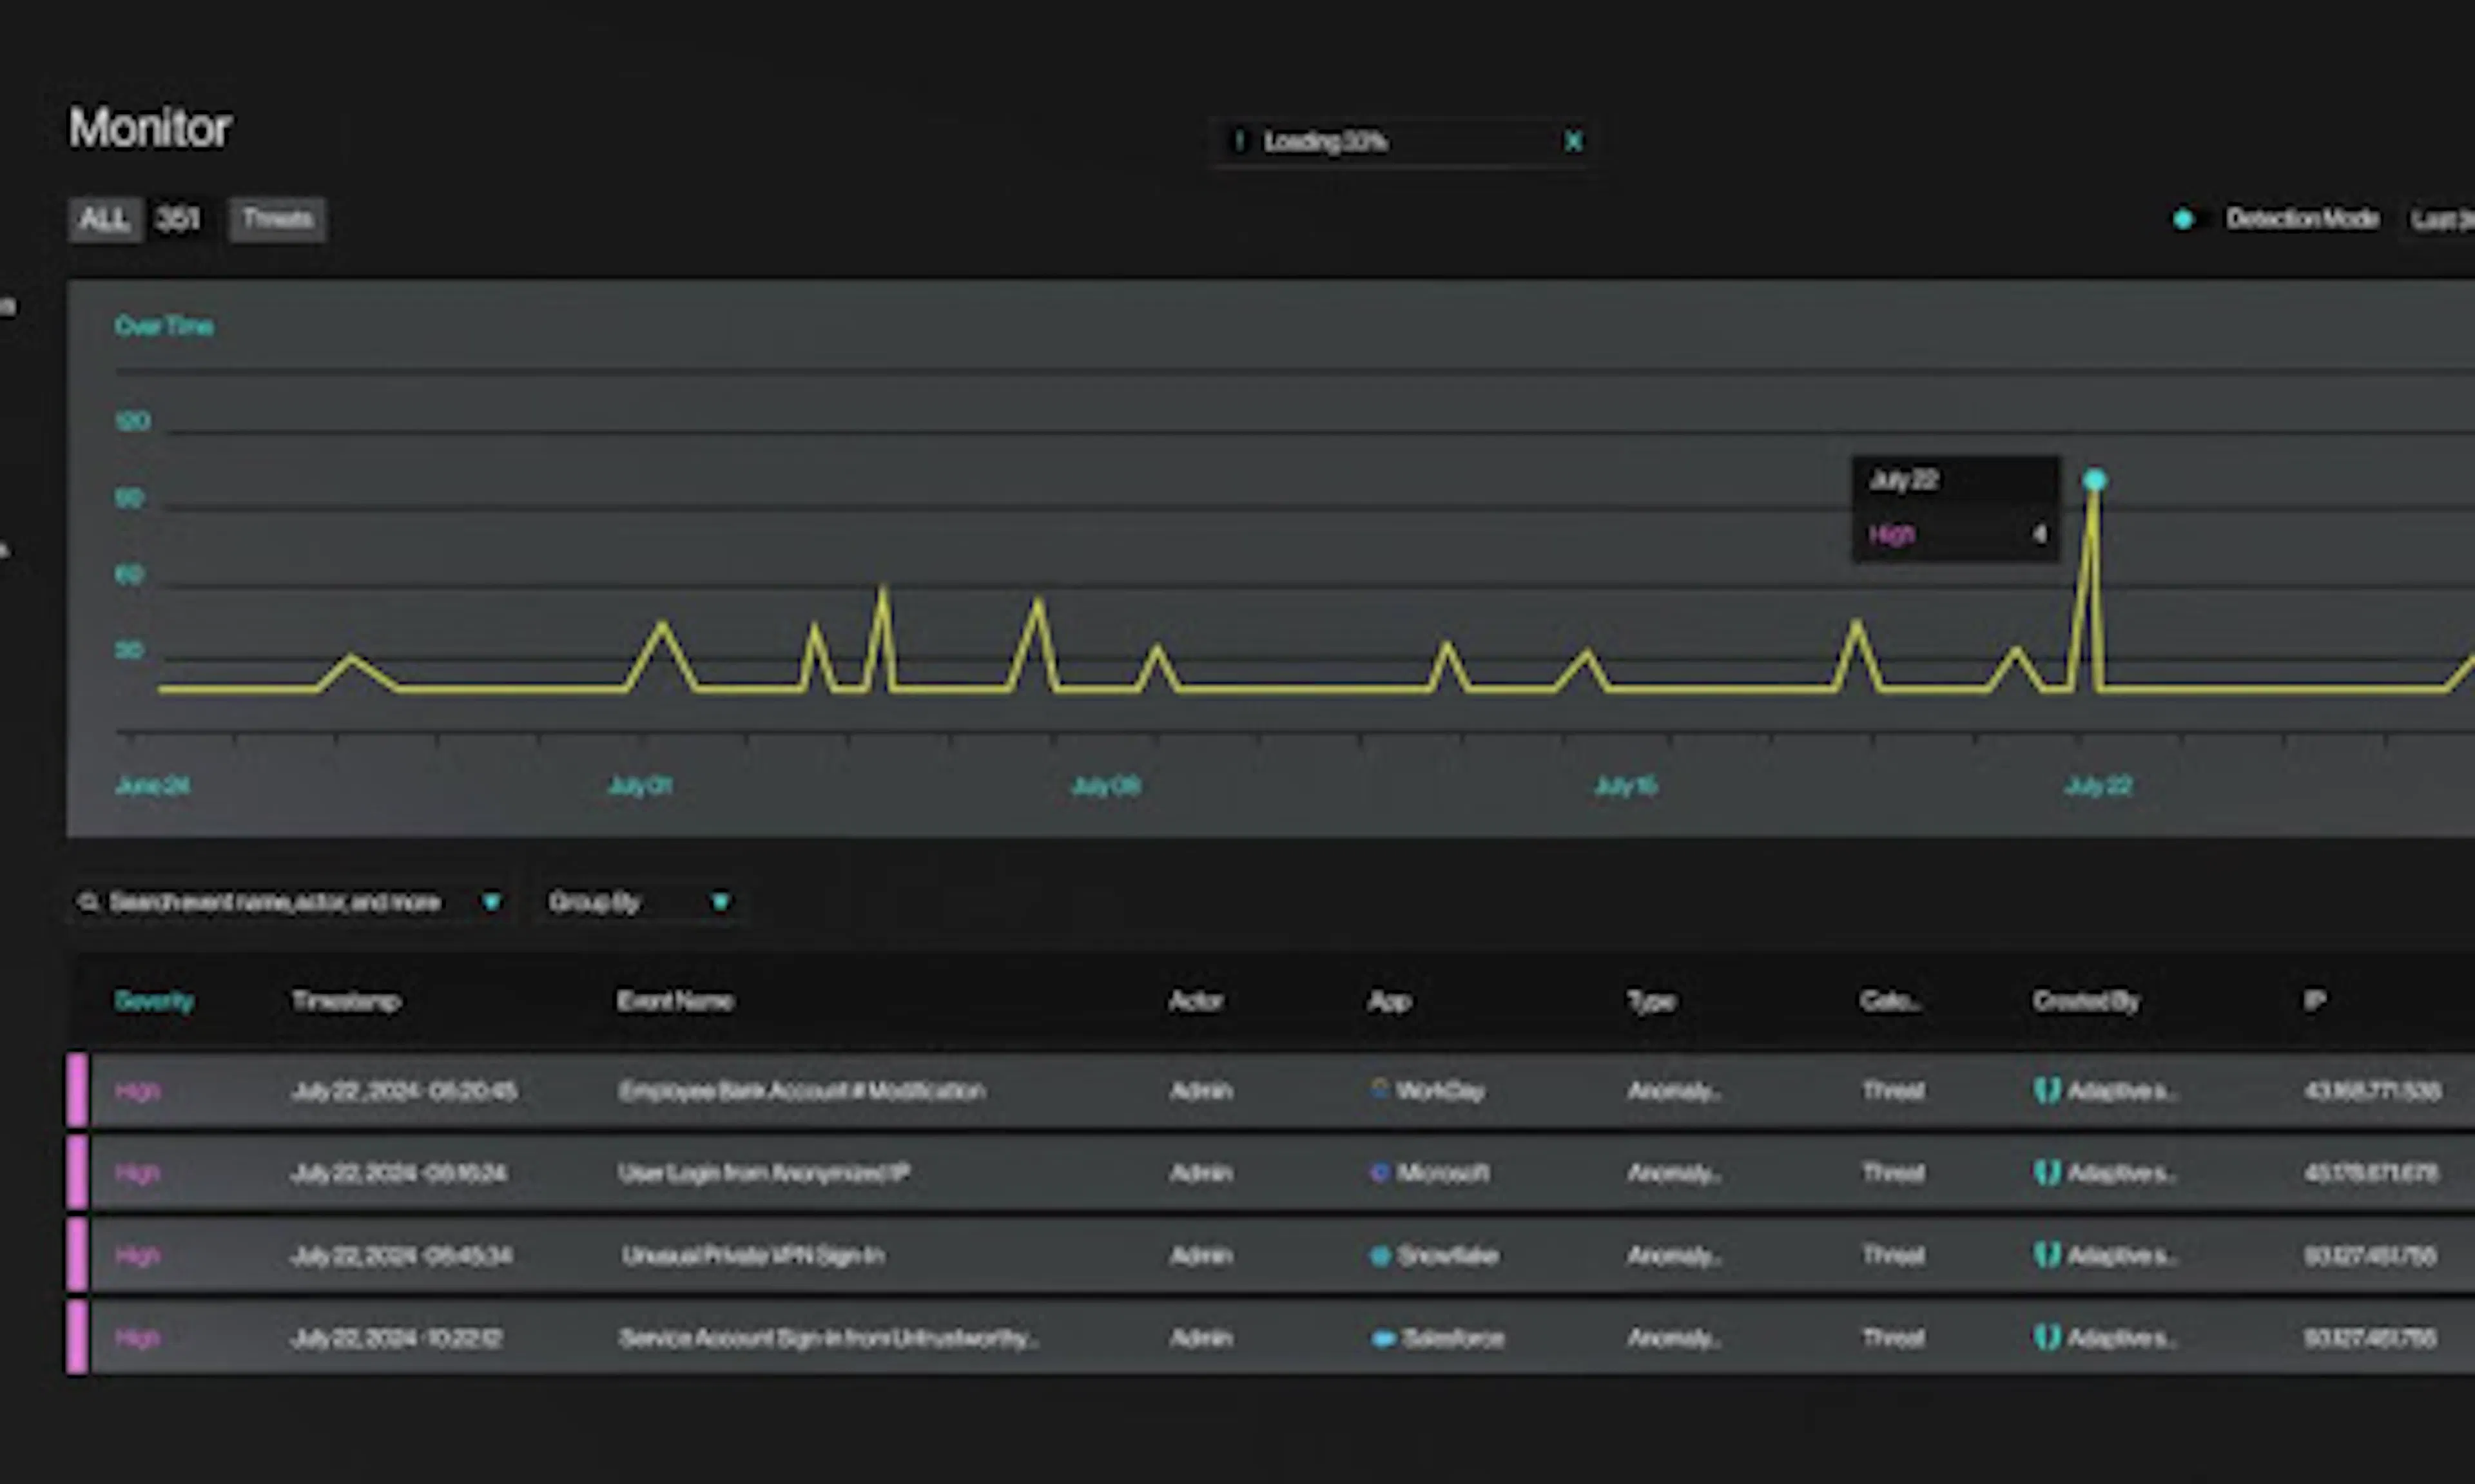Dismiss the Loading progress notification

[x=1573, y=142]
